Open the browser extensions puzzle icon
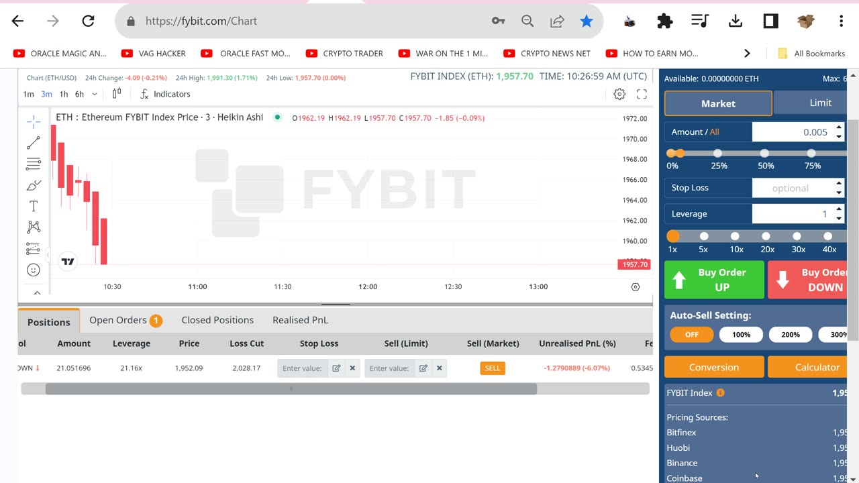 pyautogui.click(x=664, y=21)
